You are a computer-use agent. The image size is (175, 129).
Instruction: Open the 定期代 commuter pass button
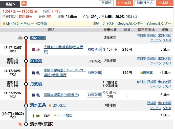coord(106,3)
